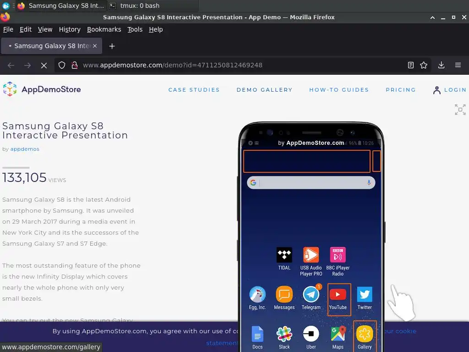469x352 pixels.
Task: Launch the Slack app icon
Action: click(284, 334)
